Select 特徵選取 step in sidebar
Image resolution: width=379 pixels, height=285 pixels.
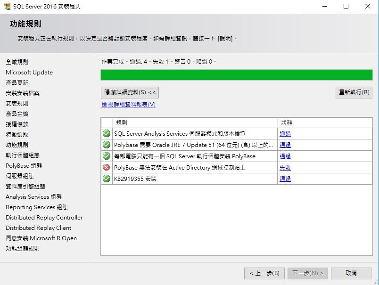coord(17,135)
